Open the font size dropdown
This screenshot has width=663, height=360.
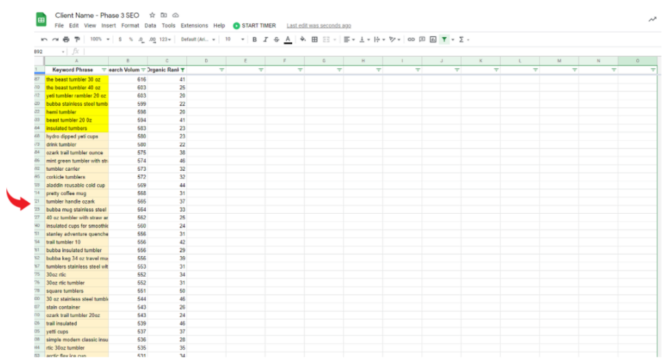point(234,39)
